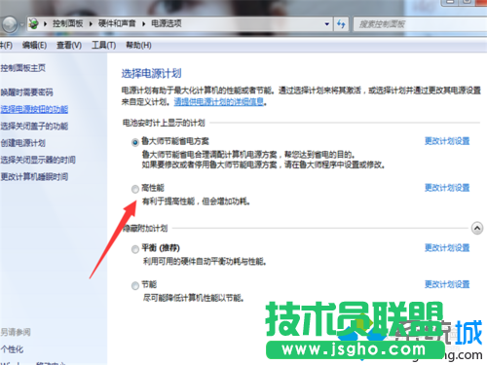Open 控制面板主页 in the sidebar
The height and width of the screenshot is (365, 487).
pos(22,68)
